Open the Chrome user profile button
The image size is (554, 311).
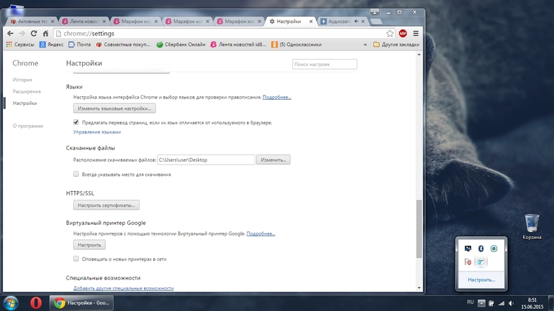375,12
